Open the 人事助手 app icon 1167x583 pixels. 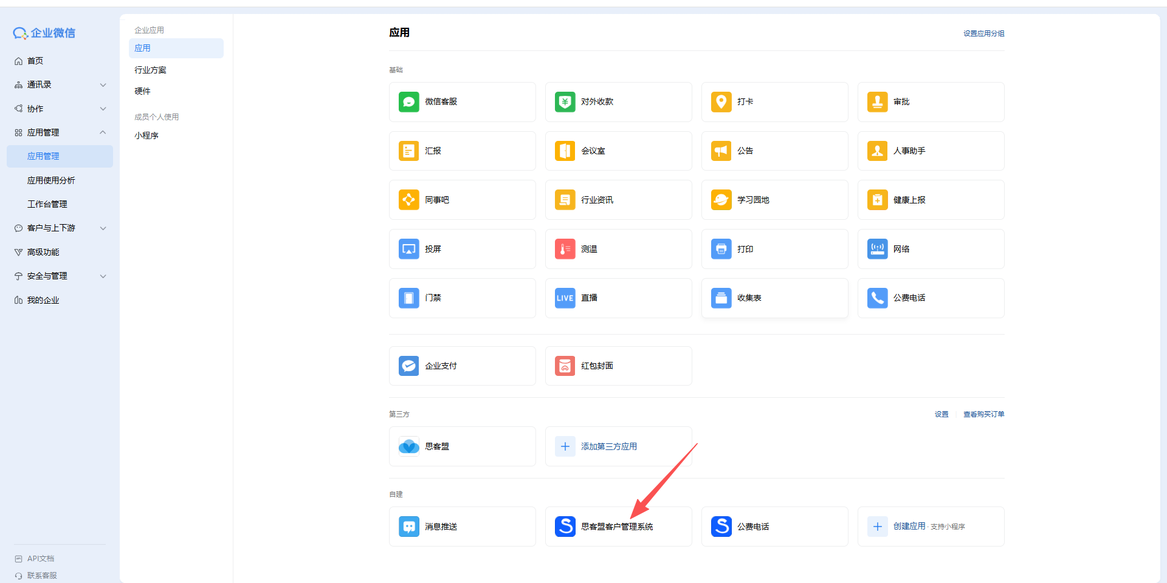pyautogui.click(x=877, y=151)
